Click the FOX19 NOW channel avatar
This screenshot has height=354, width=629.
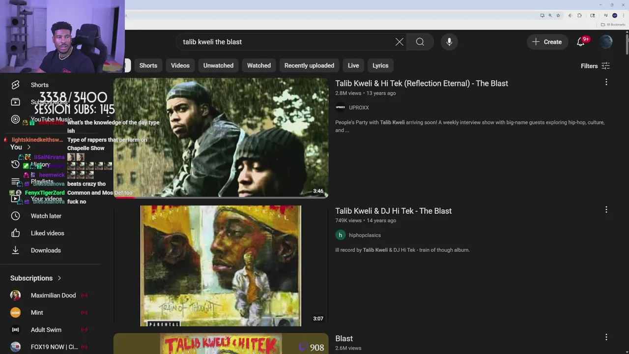pyautogui.click(x=15, y=347)
